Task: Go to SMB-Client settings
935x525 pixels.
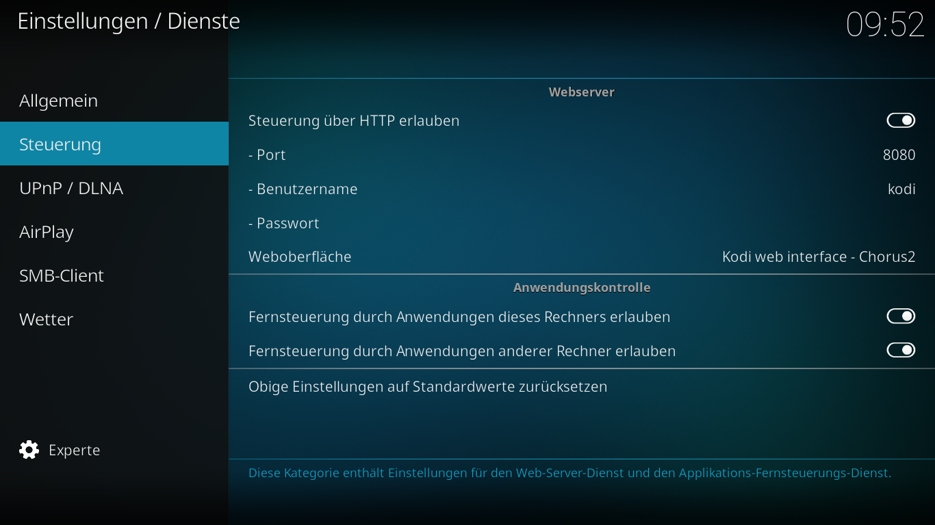Action: pos(62,275)
